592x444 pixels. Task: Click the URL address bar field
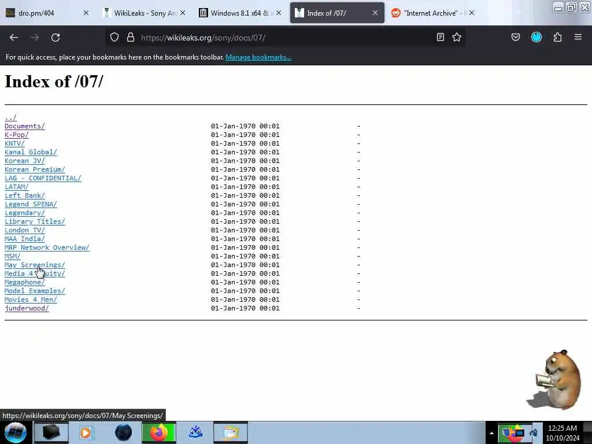pos(285,38)
